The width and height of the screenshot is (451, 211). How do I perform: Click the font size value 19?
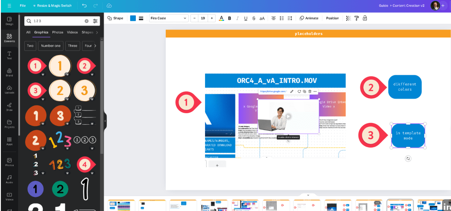[x=203, y=18]
